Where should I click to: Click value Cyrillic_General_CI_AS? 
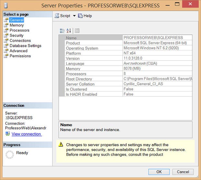(x=143, y=84)
